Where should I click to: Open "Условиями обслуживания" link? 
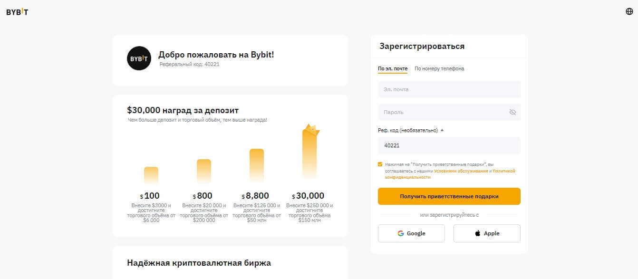[461, 171]
